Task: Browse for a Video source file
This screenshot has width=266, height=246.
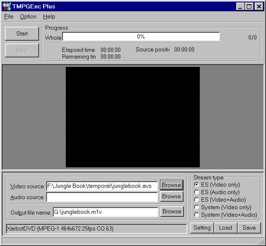Action: (172, 185)
